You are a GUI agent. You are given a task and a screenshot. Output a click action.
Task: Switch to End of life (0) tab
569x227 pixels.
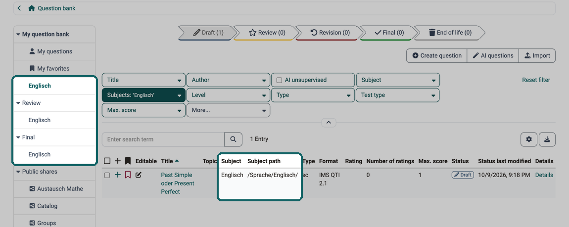pyautogui.click(x=449, y=33)
